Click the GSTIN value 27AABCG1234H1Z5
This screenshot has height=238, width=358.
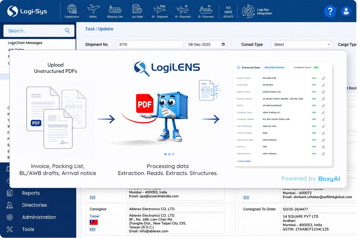pos(272,106)
